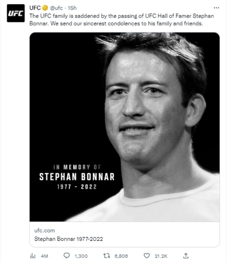Click the 'In Memory Of Stephan Bonnar' caption
The height and width of the screenshot is (262, 229).
(x=77, y=177)
